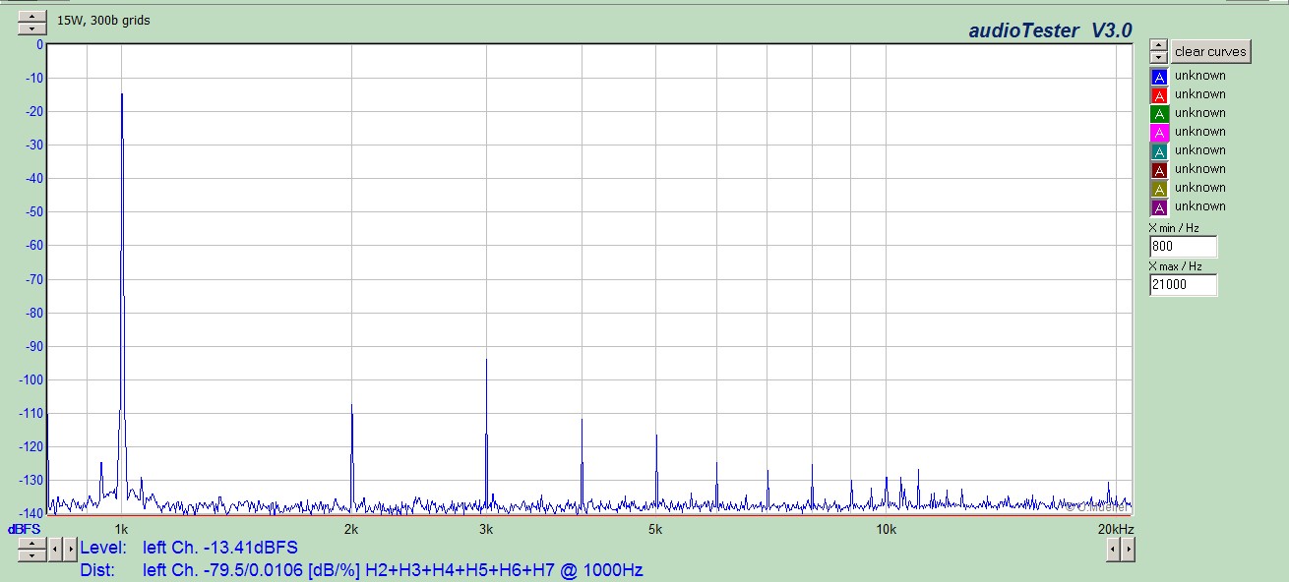Image resolution: width=1289 pixels, height=582 pixels.
Task: Select the dark red curve A swatch
Action: tap(1159, 170)
